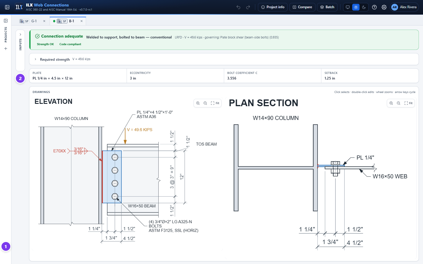Click the ILX logo icon
Viewport: 423px width, 264px height.
coord(19,7)
